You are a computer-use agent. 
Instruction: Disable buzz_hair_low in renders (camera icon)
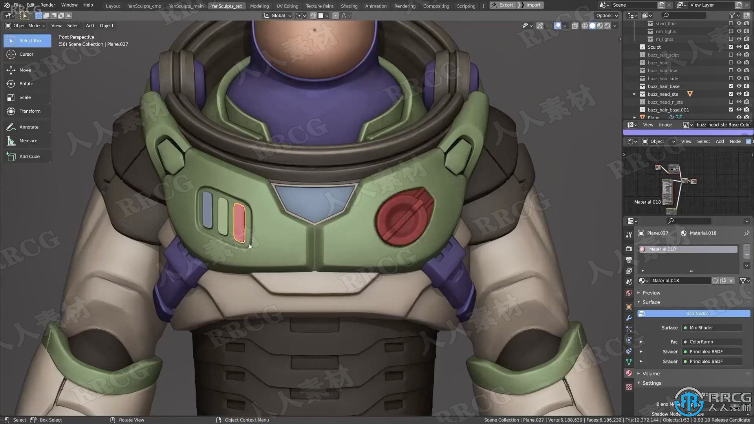(747, 71)
